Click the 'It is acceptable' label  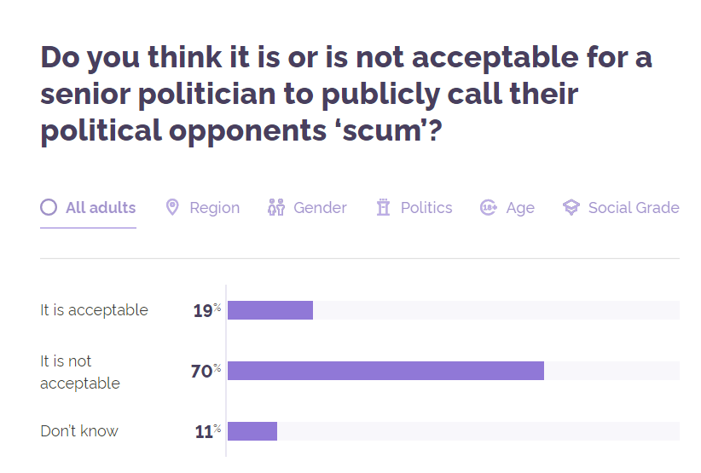click(94, 310)
